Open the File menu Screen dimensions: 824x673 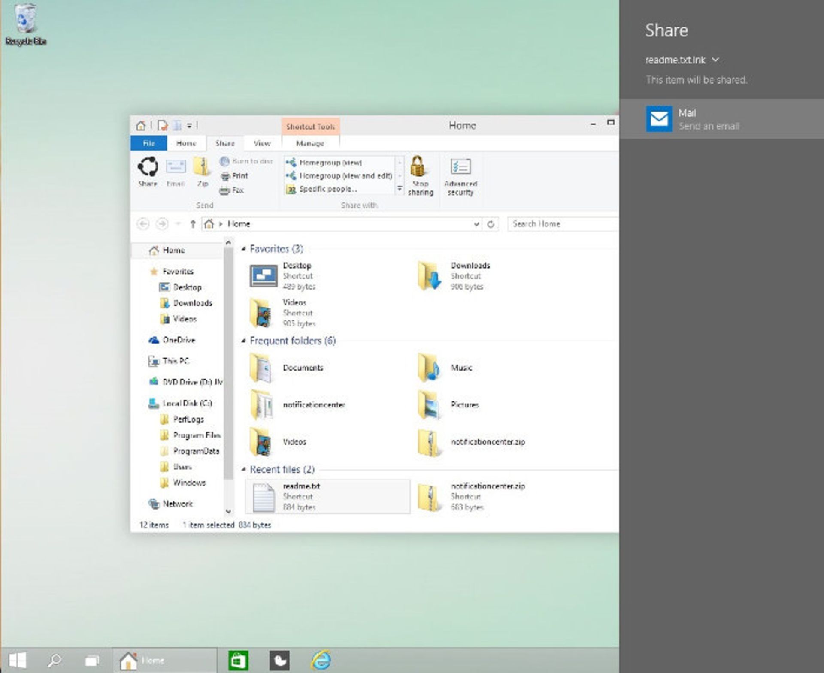click(x=148, y=143)
